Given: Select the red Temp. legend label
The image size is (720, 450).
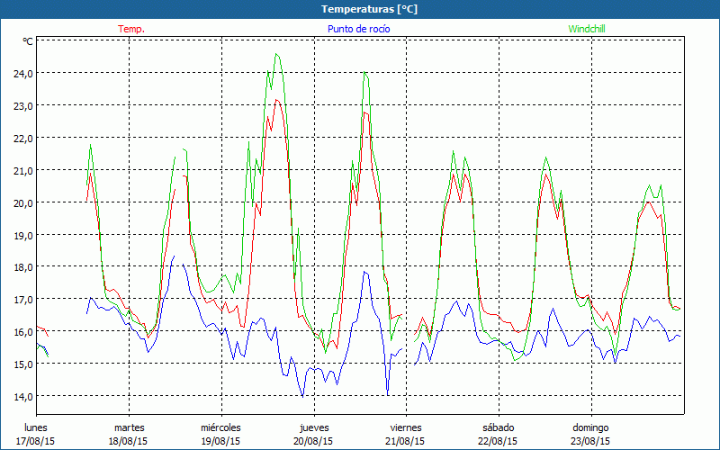Looking at the screenshot, I should tap(131, 29).
